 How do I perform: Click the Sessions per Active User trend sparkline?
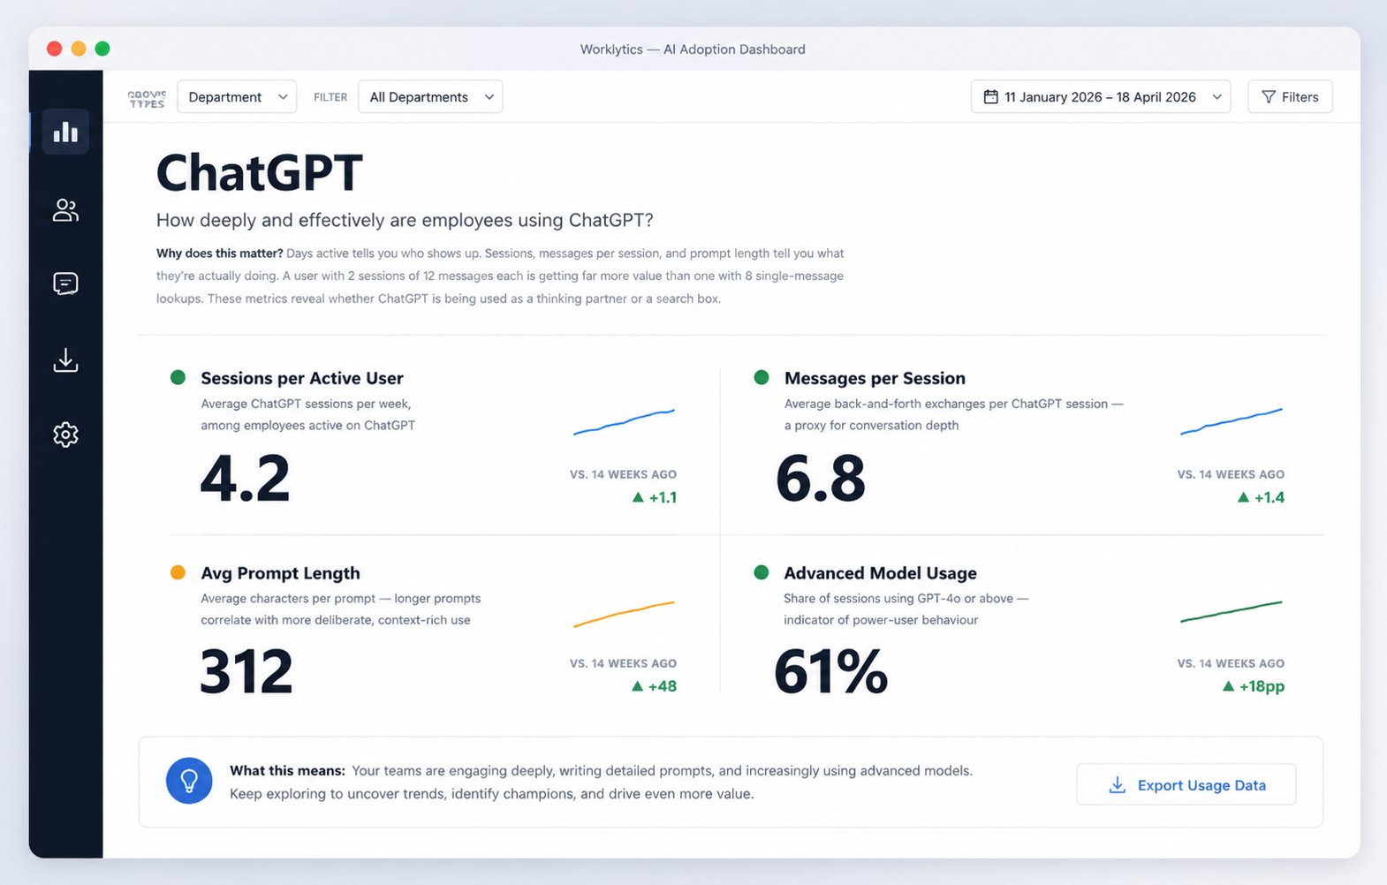tap(624, 421)
